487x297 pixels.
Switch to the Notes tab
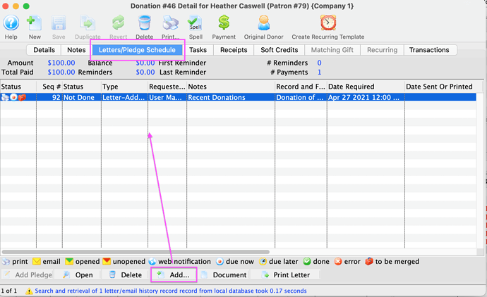tap(76, 50)
